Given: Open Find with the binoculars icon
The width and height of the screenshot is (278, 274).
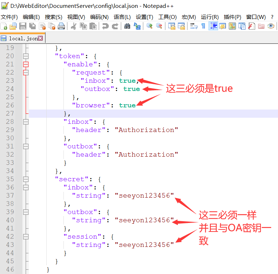Looking at the screenshot, I should [x=127, y=26].
